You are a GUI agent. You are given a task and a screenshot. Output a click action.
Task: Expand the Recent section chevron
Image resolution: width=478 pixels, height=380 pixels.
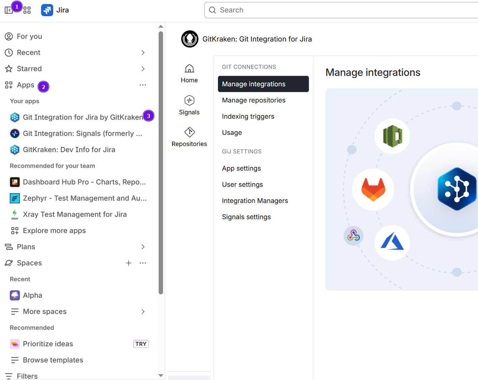(x=143, y=53)
